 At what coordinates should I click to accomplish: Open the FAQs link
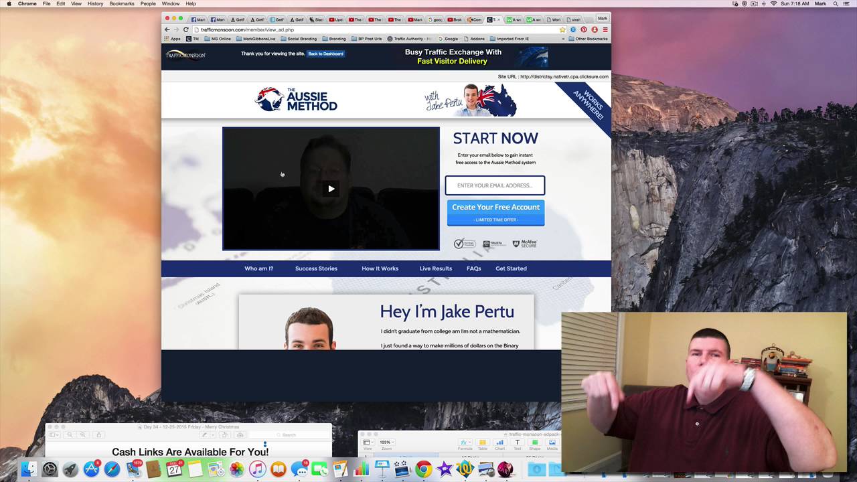473,268
